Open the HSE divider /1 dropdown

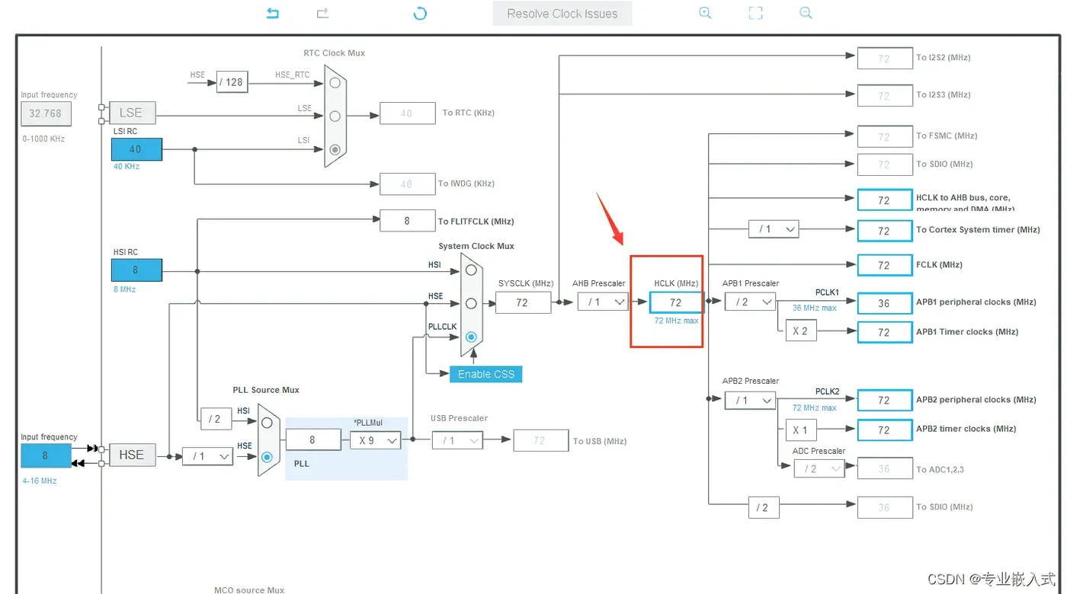click(207, 456)
